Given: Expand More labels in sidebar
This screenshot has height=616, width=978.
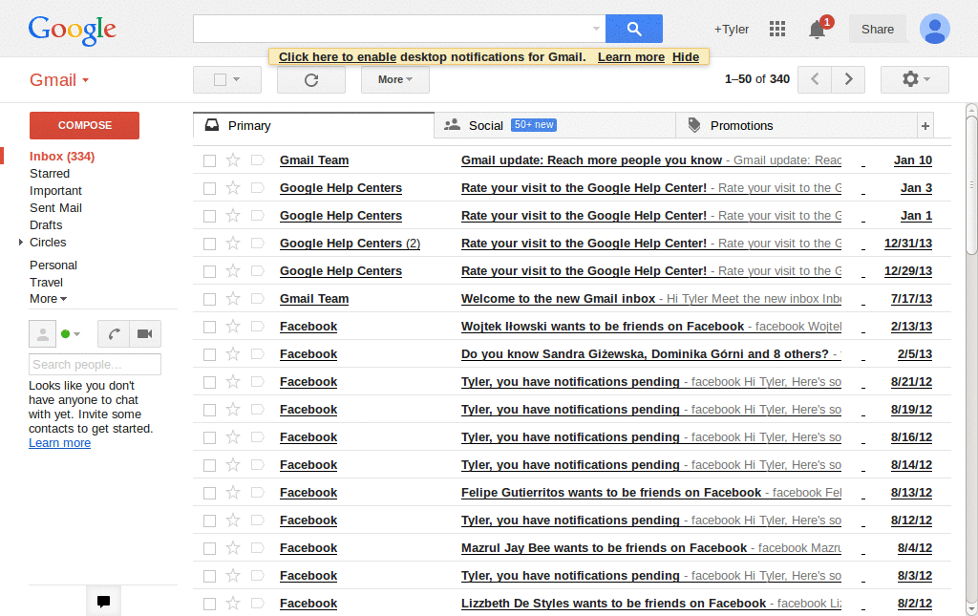Looking at the screenshot, I should click(x=48, y=299).
